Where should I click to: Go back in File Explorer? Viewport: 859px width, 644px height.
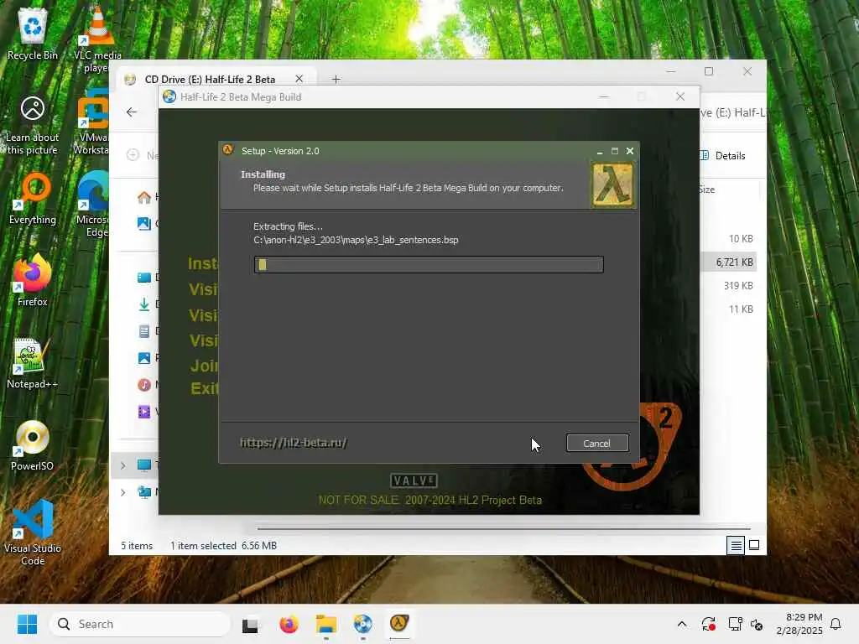click(132, 112)
